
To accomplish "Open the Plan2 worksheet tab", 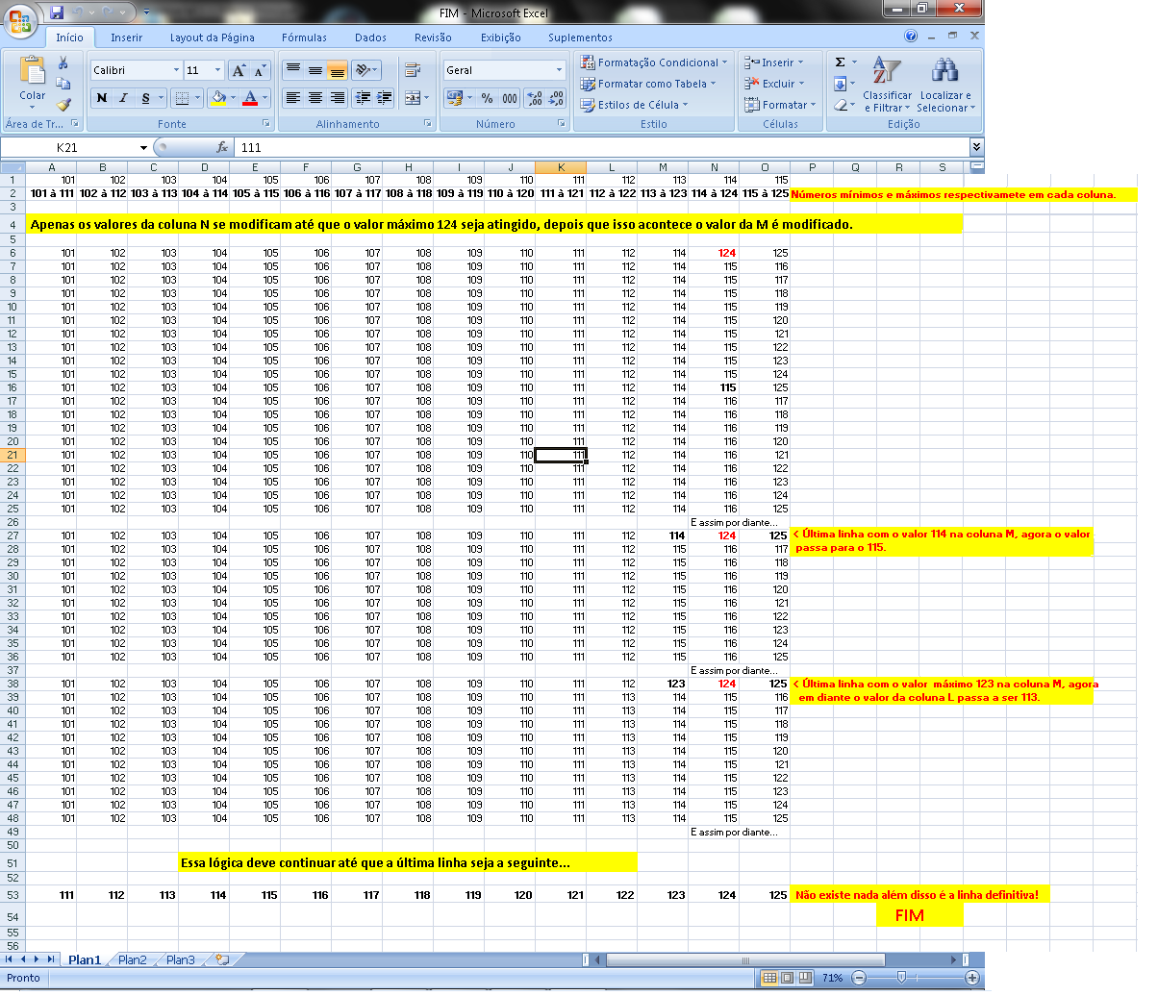I will point(132,959).
